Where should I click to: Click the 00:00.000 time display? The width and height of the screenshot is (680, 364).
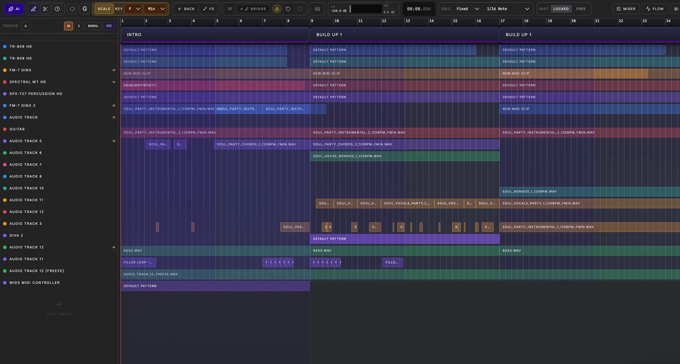[x=419, y=9]
